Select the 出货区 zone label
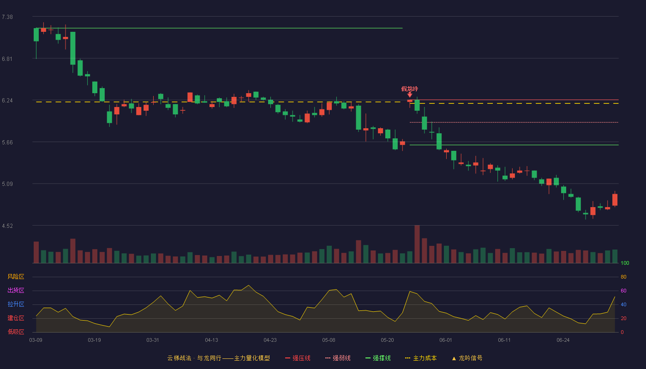The height and width of the screenshot is (369, 646). 16,291
